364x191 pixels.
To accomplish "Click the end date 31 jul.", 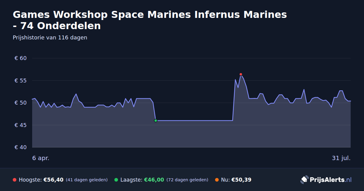I will [341, 158].
